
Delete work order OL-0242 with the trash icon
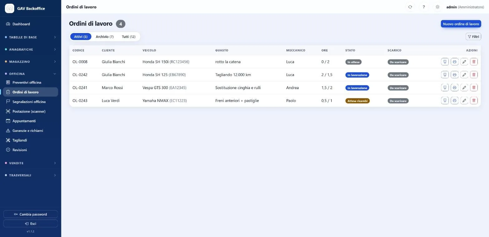474,75
